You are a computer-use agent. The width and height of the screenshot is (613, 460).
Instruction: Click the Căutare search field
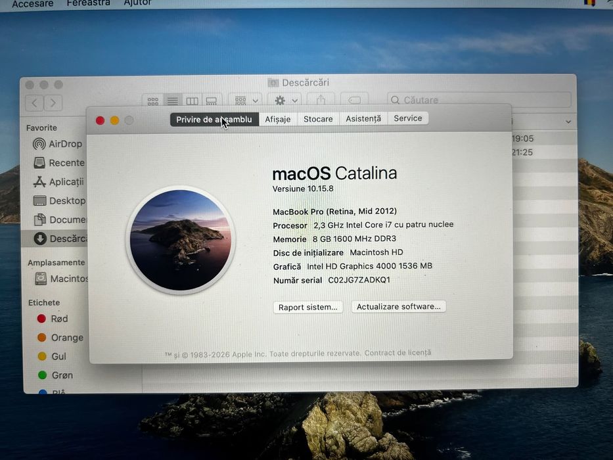[479, 100]
